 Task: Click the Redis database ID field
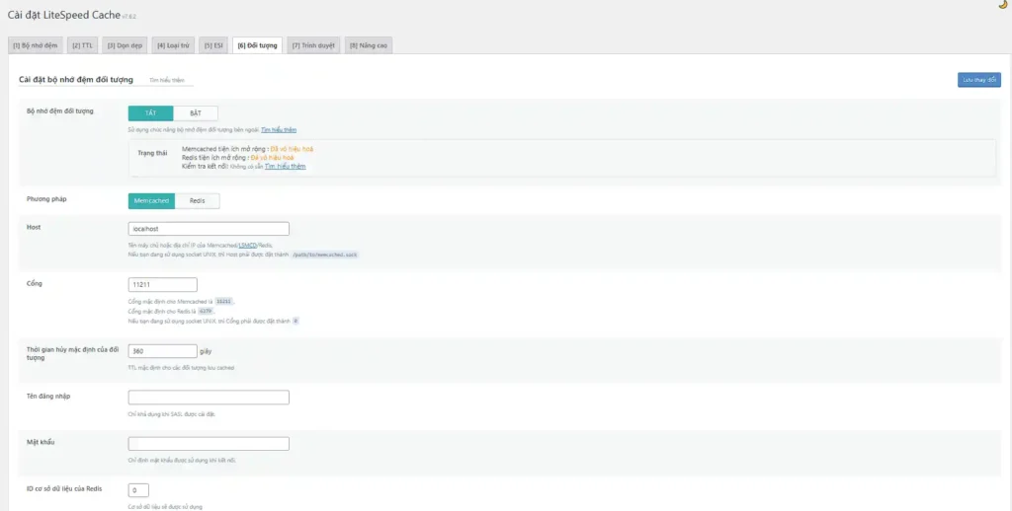(x=138, y=490)
